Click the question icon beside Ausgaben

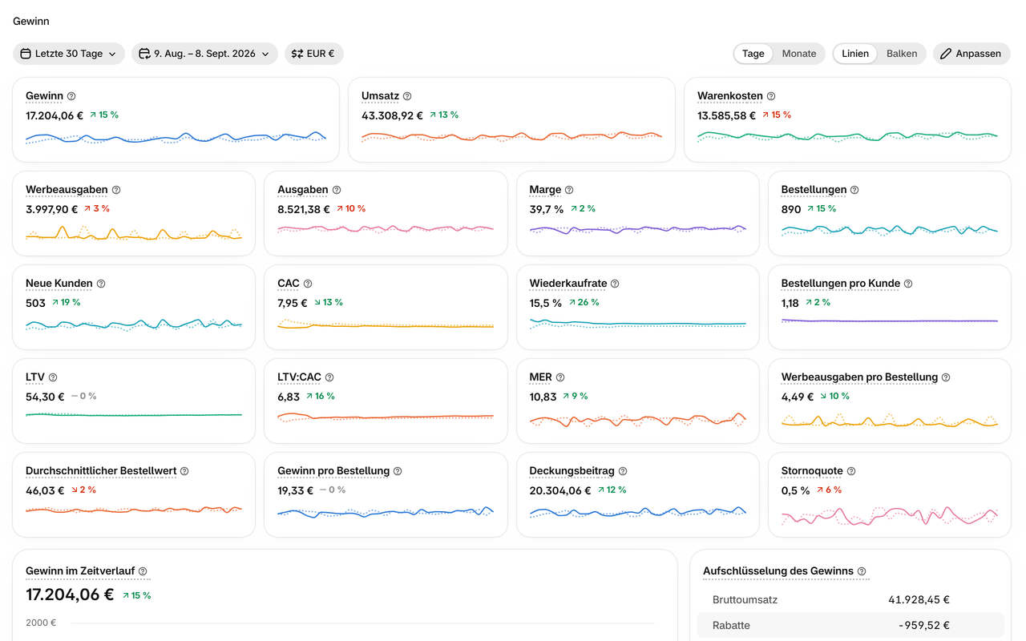click(337, 190)
